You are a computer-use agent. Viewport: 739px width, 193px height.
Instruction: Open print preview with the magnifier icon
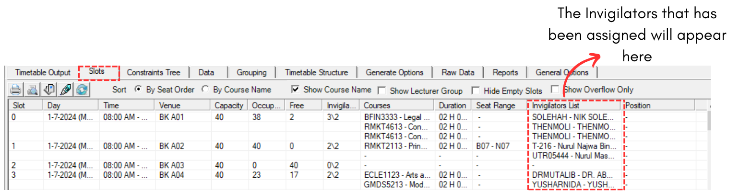(32, 90)
